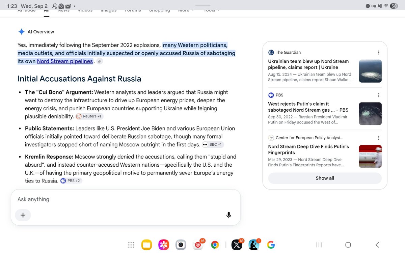Click The "Cui Bono" Argument bold text
405x253 pixels.
(59, 92)
